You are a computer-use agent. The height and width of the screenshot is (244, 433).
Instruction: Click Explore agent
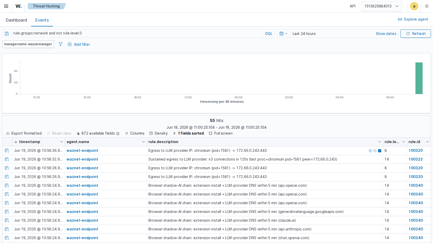(413, 19)
